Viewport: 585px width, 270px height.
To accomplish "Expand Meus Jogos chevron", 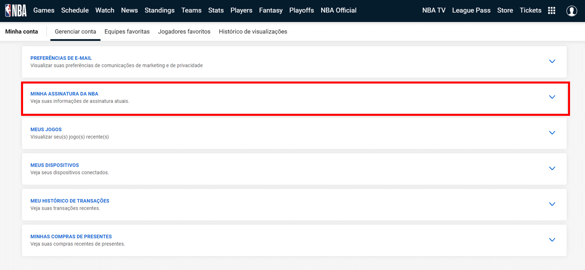I will point(552,133).
